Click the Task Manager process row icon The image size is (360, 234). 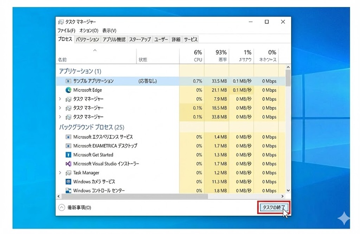(x=68, y=173)
